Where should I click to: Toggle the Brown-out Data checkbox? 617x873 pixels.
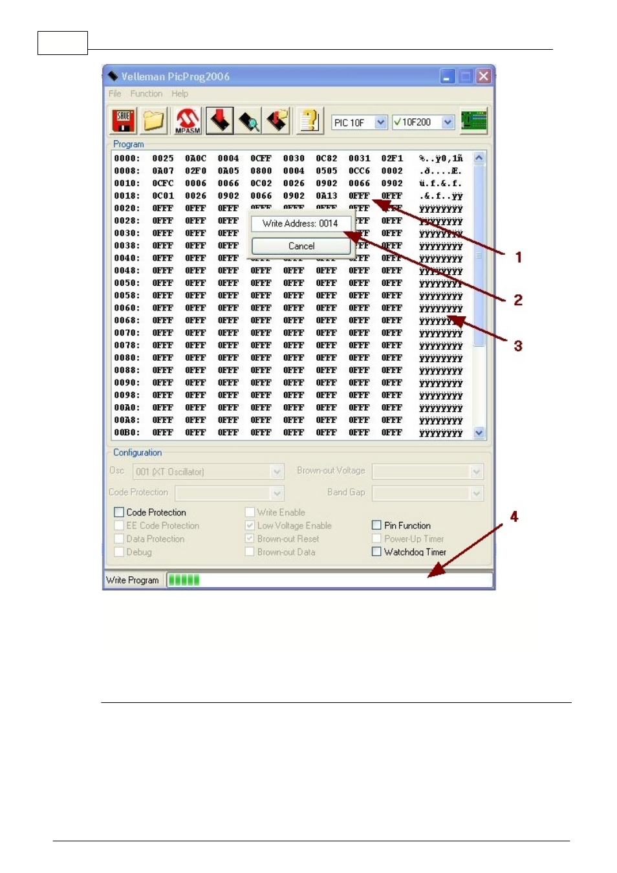pos(250,552)
